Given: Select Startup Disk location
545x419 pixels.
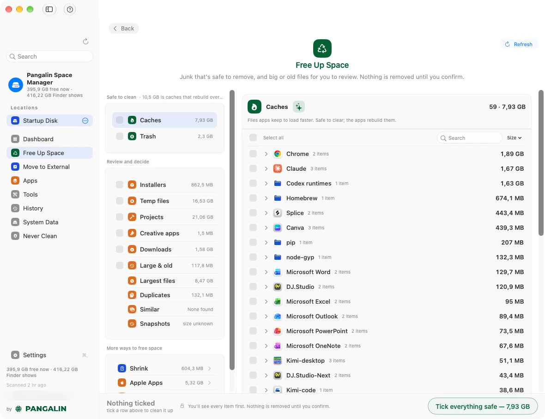Looking at the screenshot, I should [50, 120].
